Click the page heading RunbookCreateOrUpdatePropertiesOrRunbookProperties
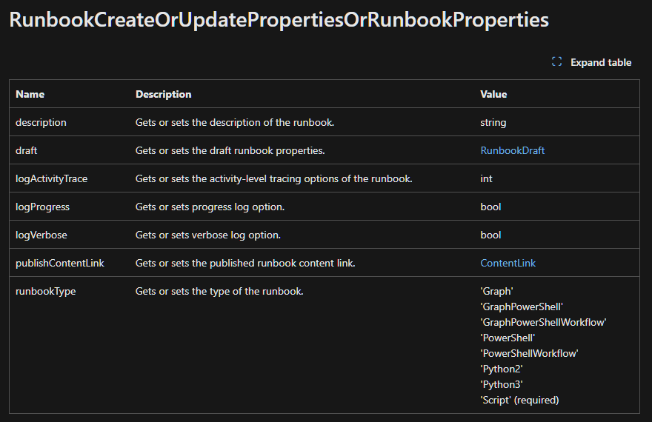Viewport: 652px width, 422px height. click(279, 20)
